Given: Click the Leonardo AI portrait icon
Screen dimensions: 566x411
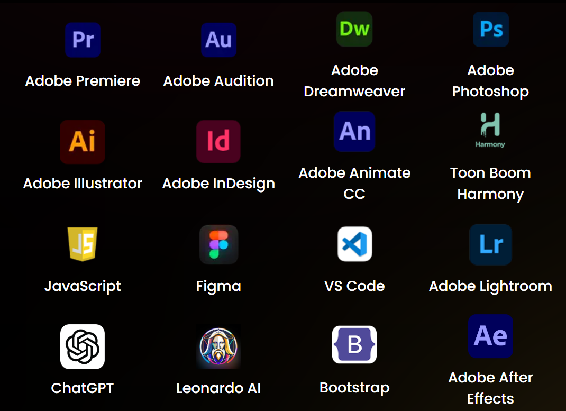Looking at the screenshot, I should (x=218, y=347).
